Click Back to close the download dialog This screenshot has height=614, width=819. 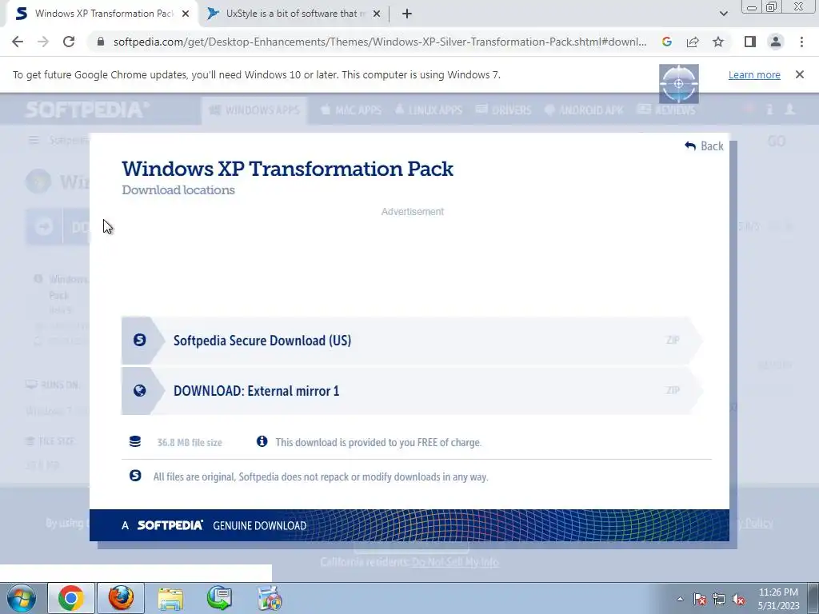tap(704, 146)
